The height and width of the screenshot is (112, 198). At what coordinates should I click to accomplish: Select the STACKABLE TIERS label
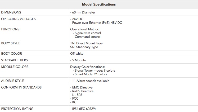point(14,60)
